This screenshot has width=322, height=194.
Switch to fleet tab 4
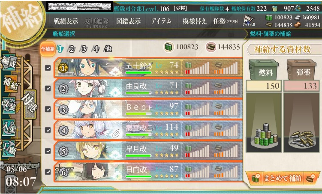(x=96, y=49)
